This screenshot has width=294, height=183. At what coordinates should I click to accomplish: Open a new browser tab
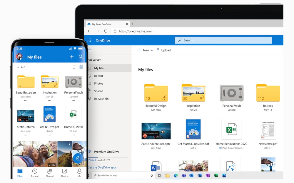133,24
